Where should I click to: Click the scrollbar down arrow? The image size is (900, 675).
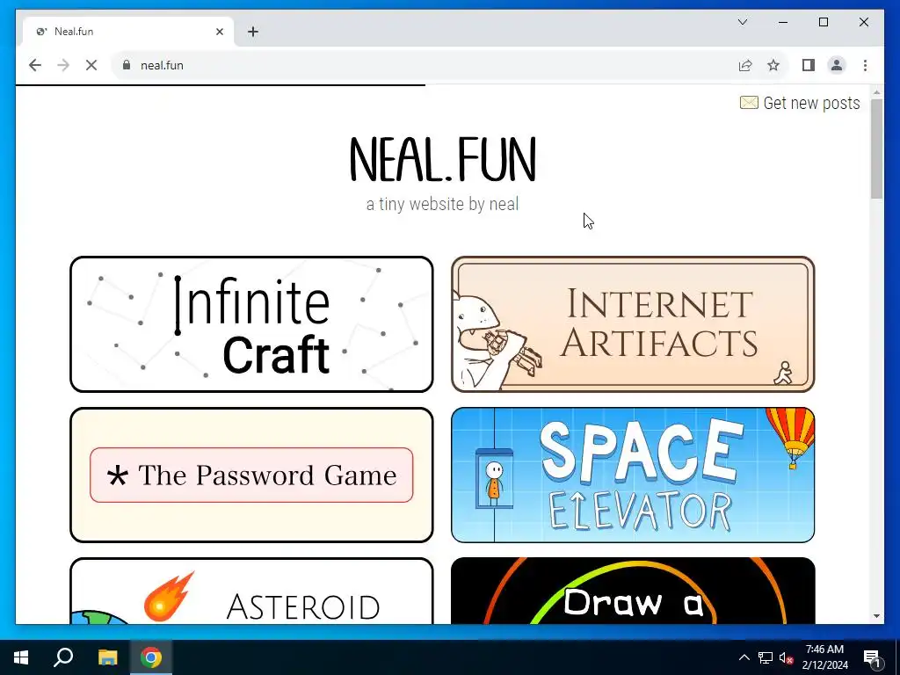pyautogui.click(x=876, y=616)
